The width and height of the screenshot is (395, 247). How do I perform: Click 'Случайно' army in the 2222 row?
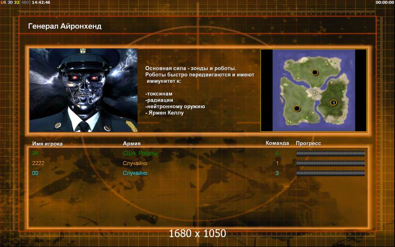135,163
